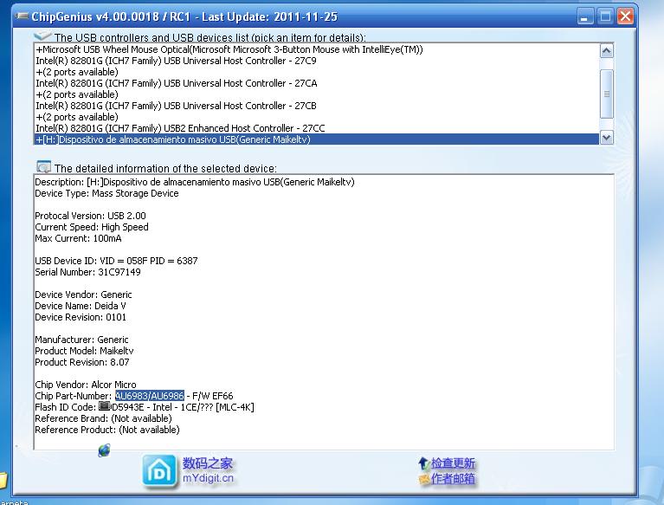Click the ChipGenius title bar app icon

(x=21, y=16)
